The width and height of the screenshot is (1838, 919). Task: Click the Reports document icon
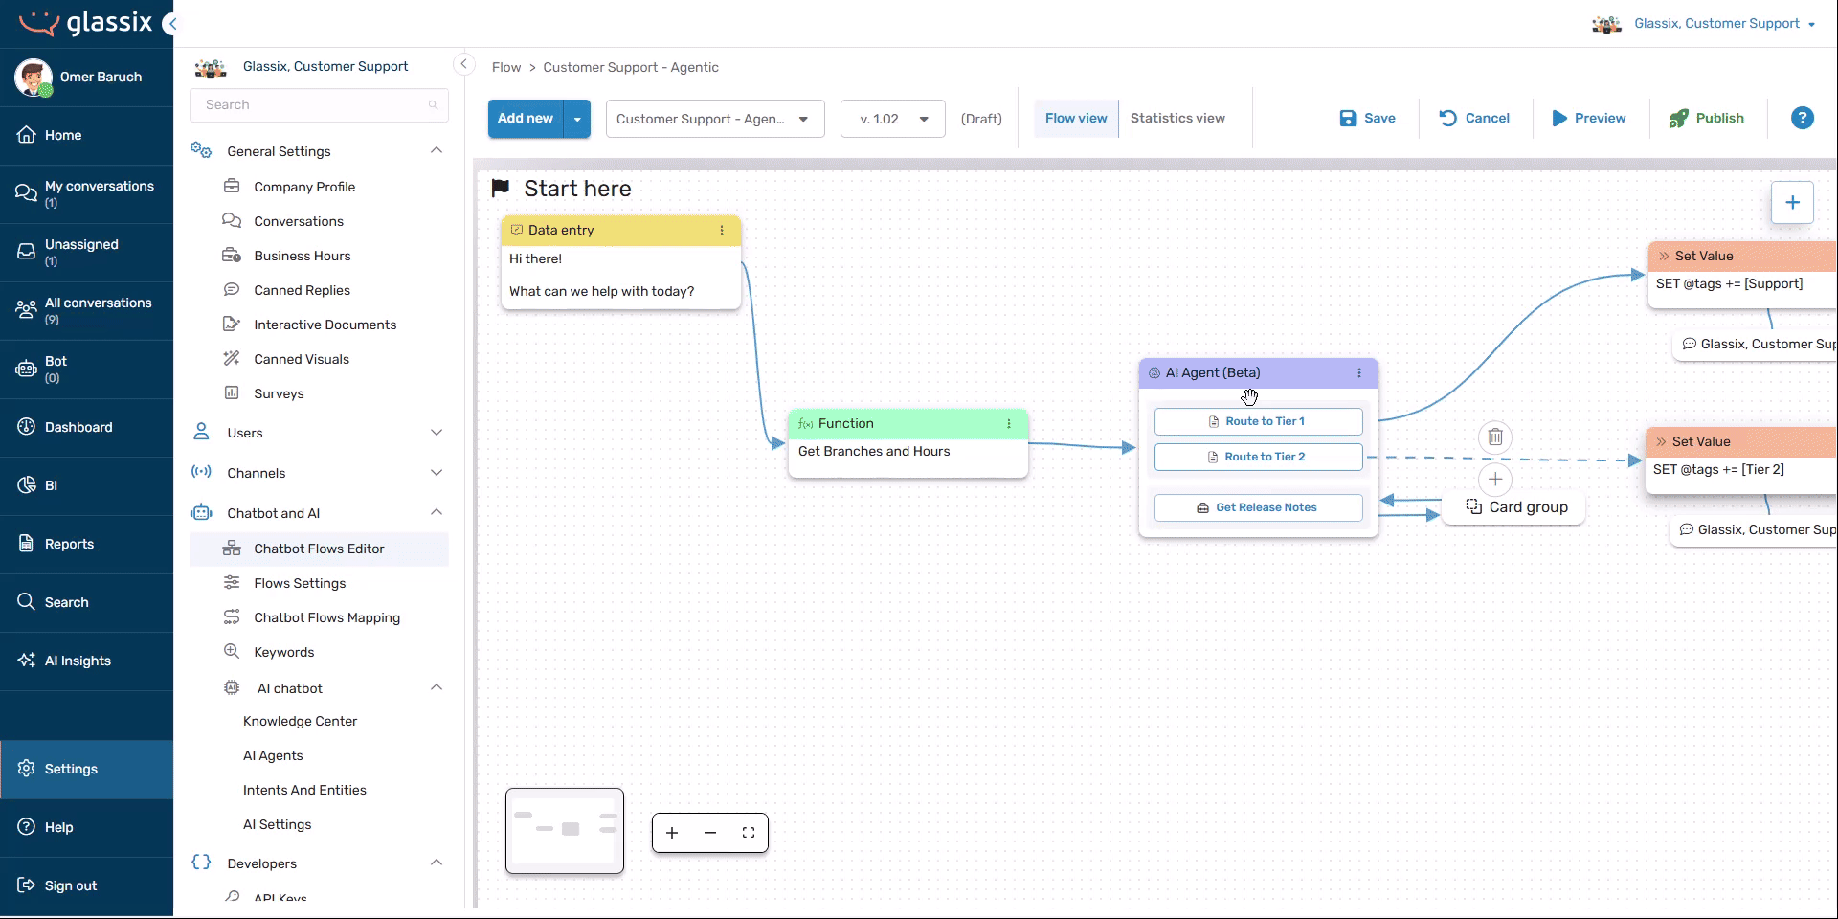click(26, 544)
